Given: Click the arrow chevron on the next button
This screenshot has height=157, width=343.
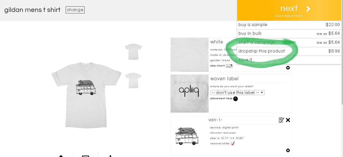Looking at the screenshot, I should click(x=308, y=9).
